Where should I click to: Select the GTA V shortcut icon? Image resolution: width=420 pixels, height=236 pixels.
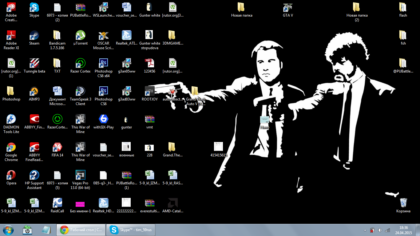(288, 10)
